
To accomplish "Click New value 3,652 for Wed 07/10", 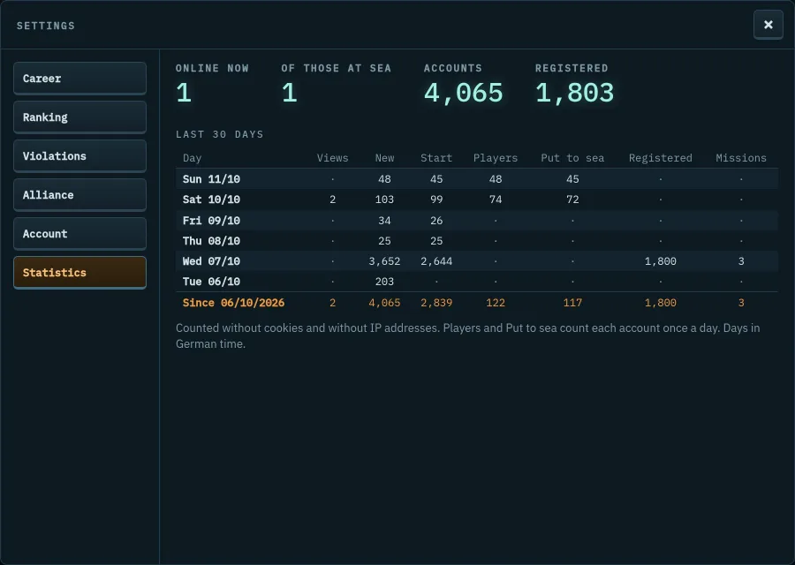I will [x=384, y=261].
